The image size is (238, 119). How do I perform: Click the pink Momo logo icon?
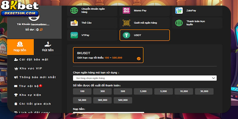click(x=126, y=10)
